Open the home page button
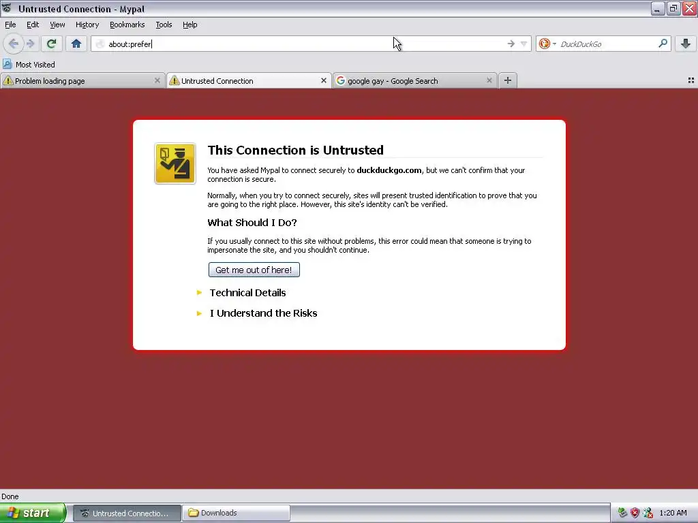Screen dimensions: 698x523 coord(76,44)
